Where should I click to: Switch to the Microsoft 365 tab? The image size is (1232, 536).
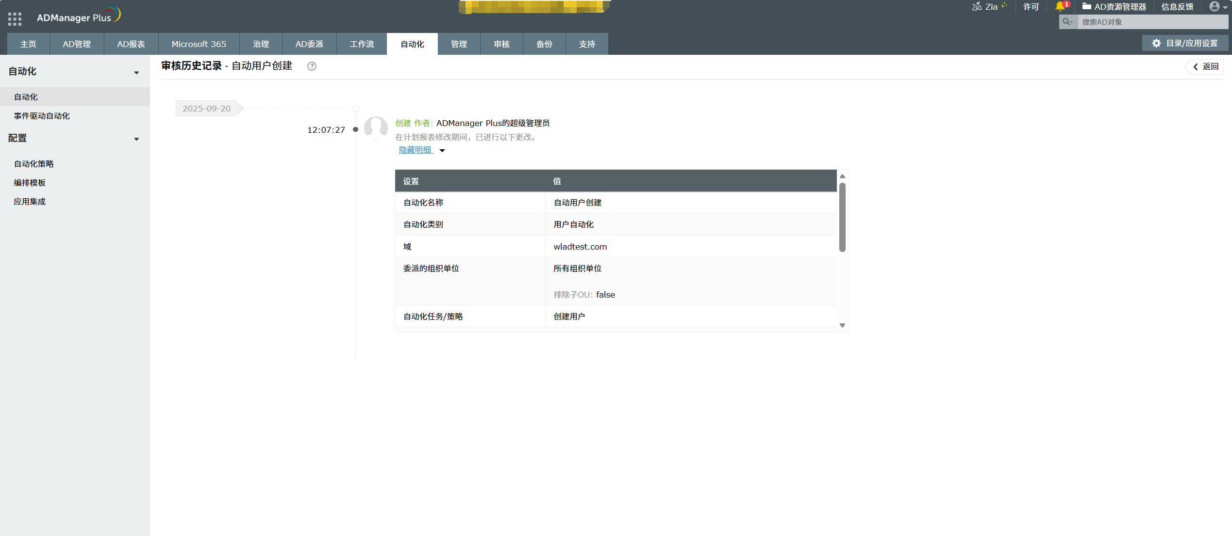tap(199, 44)
